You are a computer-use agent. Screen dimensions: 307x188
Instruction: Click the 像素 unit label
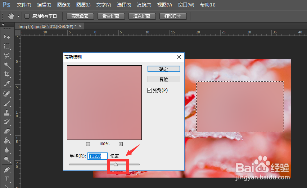pos(114,156)
